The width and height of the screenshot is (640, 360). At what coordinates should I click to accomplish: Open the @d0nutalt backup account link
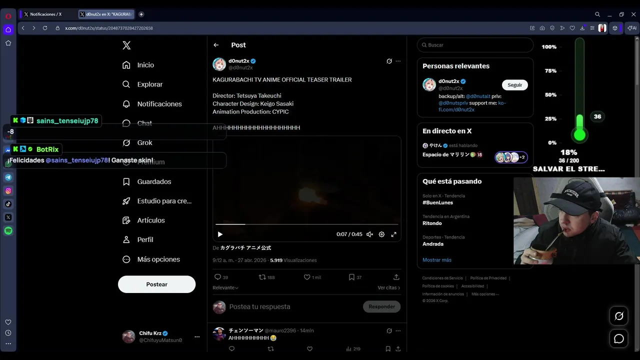coord(478,96)
